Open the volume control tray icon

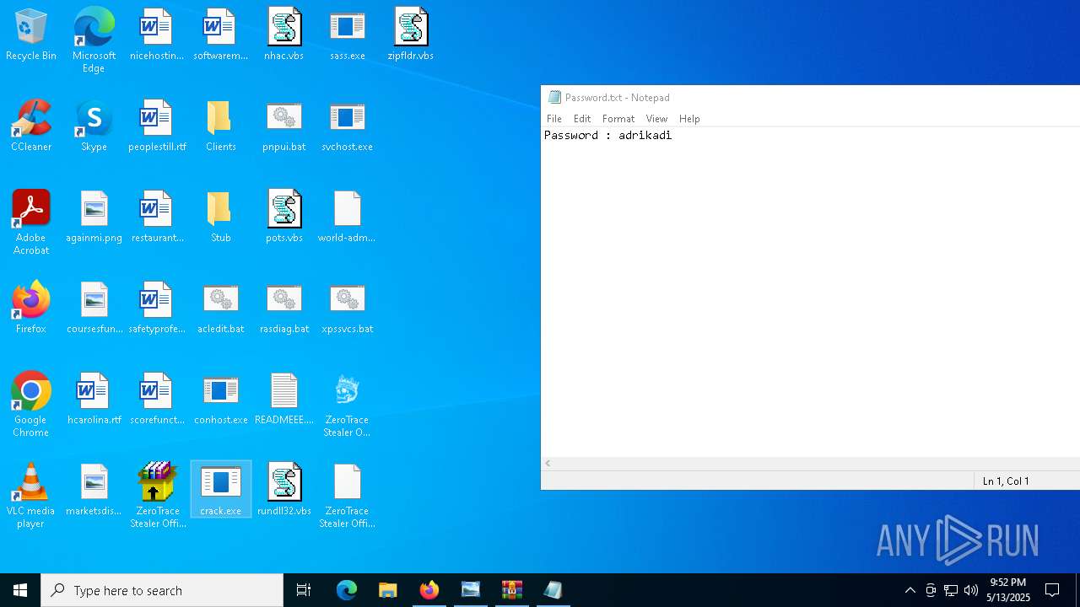pyautogui.click(x=971, y=590)
